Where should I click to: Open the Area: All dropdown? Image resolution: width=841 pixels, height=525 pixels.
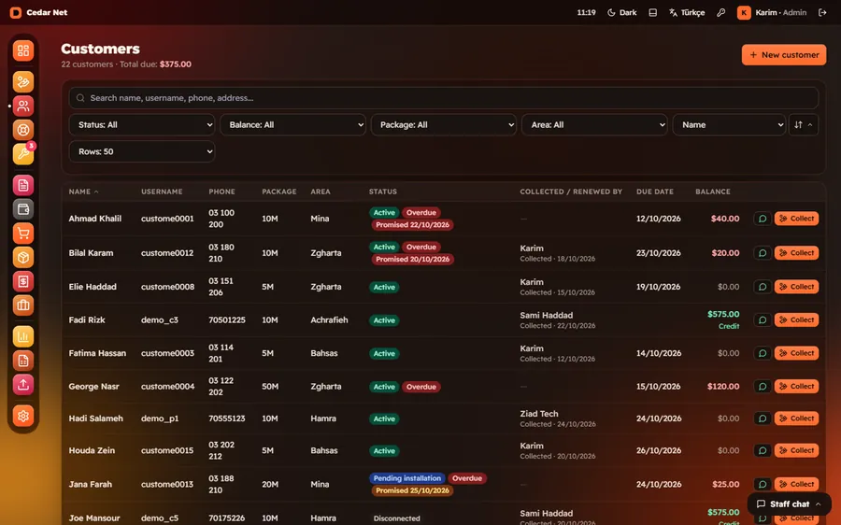pos(594,124)
